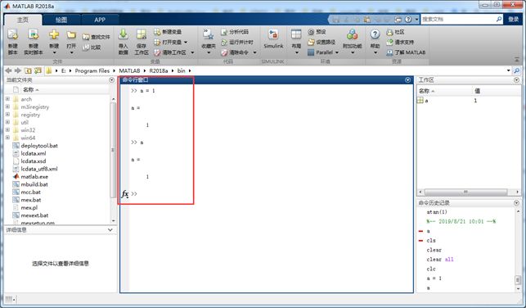
Task: Switch to the Plots (绘图) tab
Action: coord(61,20)
